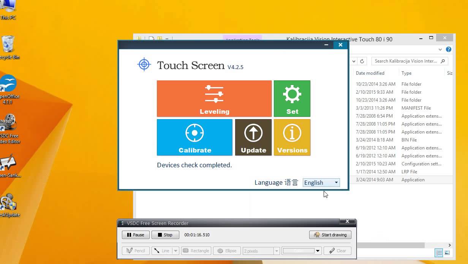This screenshot has width=468, height=264.
Task: Refresh the Explorer folder view
Action: point(362,61)
